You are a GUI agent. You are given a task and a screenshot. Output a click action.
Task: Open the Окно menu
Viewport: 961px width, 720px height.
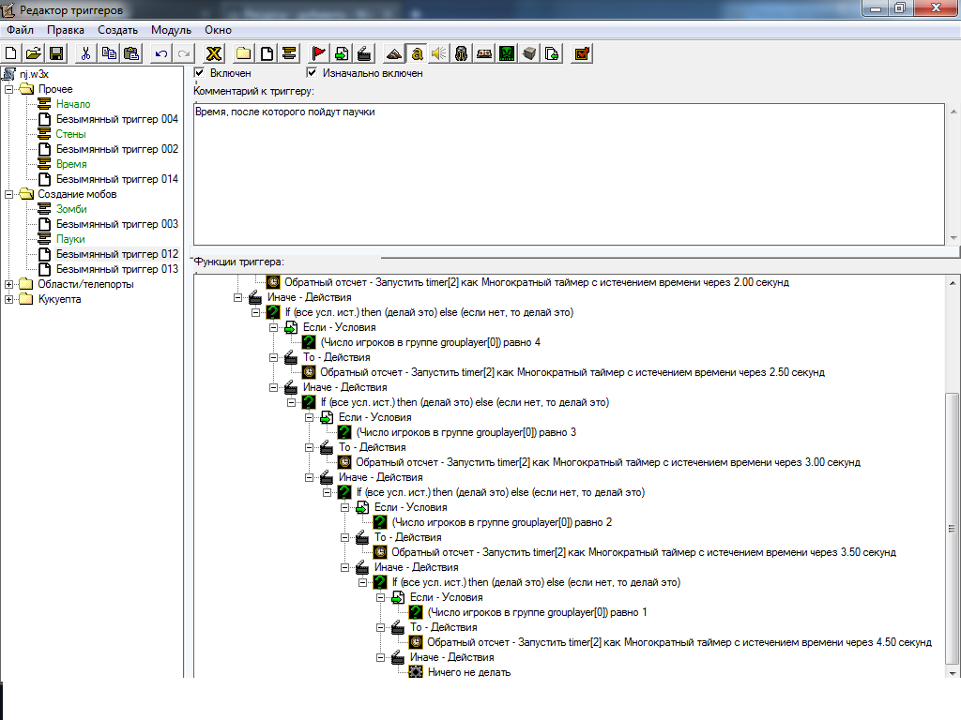click(218, 30)
